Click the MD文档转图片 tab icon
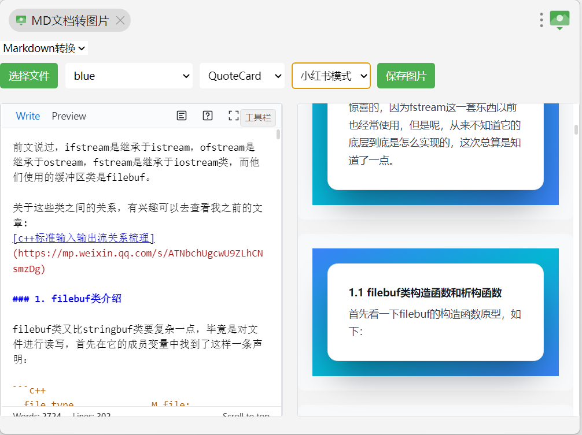Screen dimensions: 582x435 21,20
